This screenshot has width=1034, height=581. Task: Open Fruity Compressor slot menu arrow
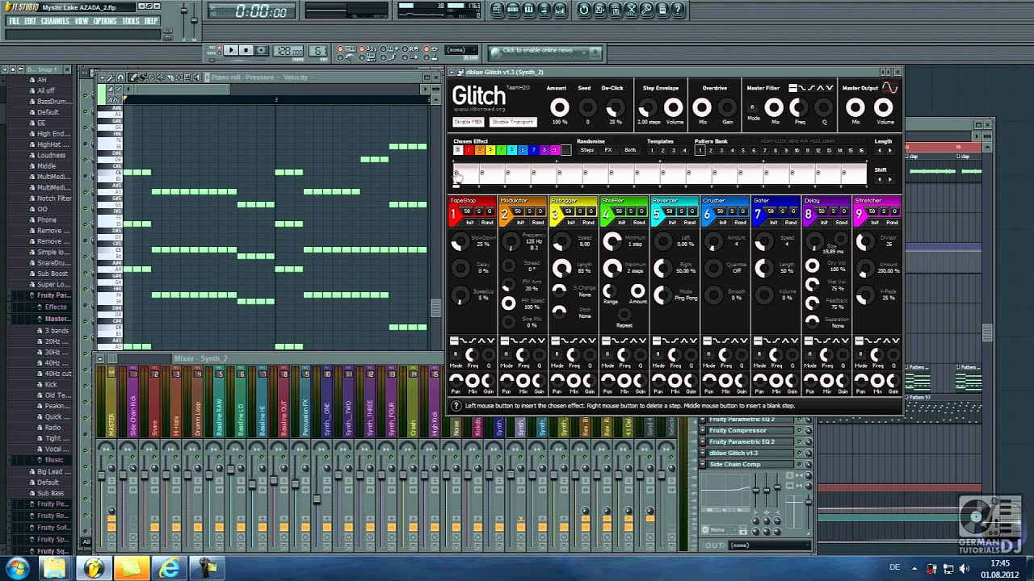point(703,431)
